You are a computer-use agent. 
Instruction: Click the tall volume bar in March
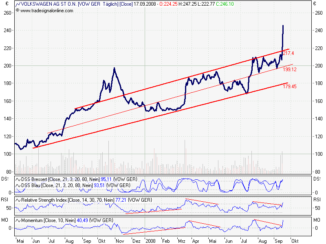185,157
